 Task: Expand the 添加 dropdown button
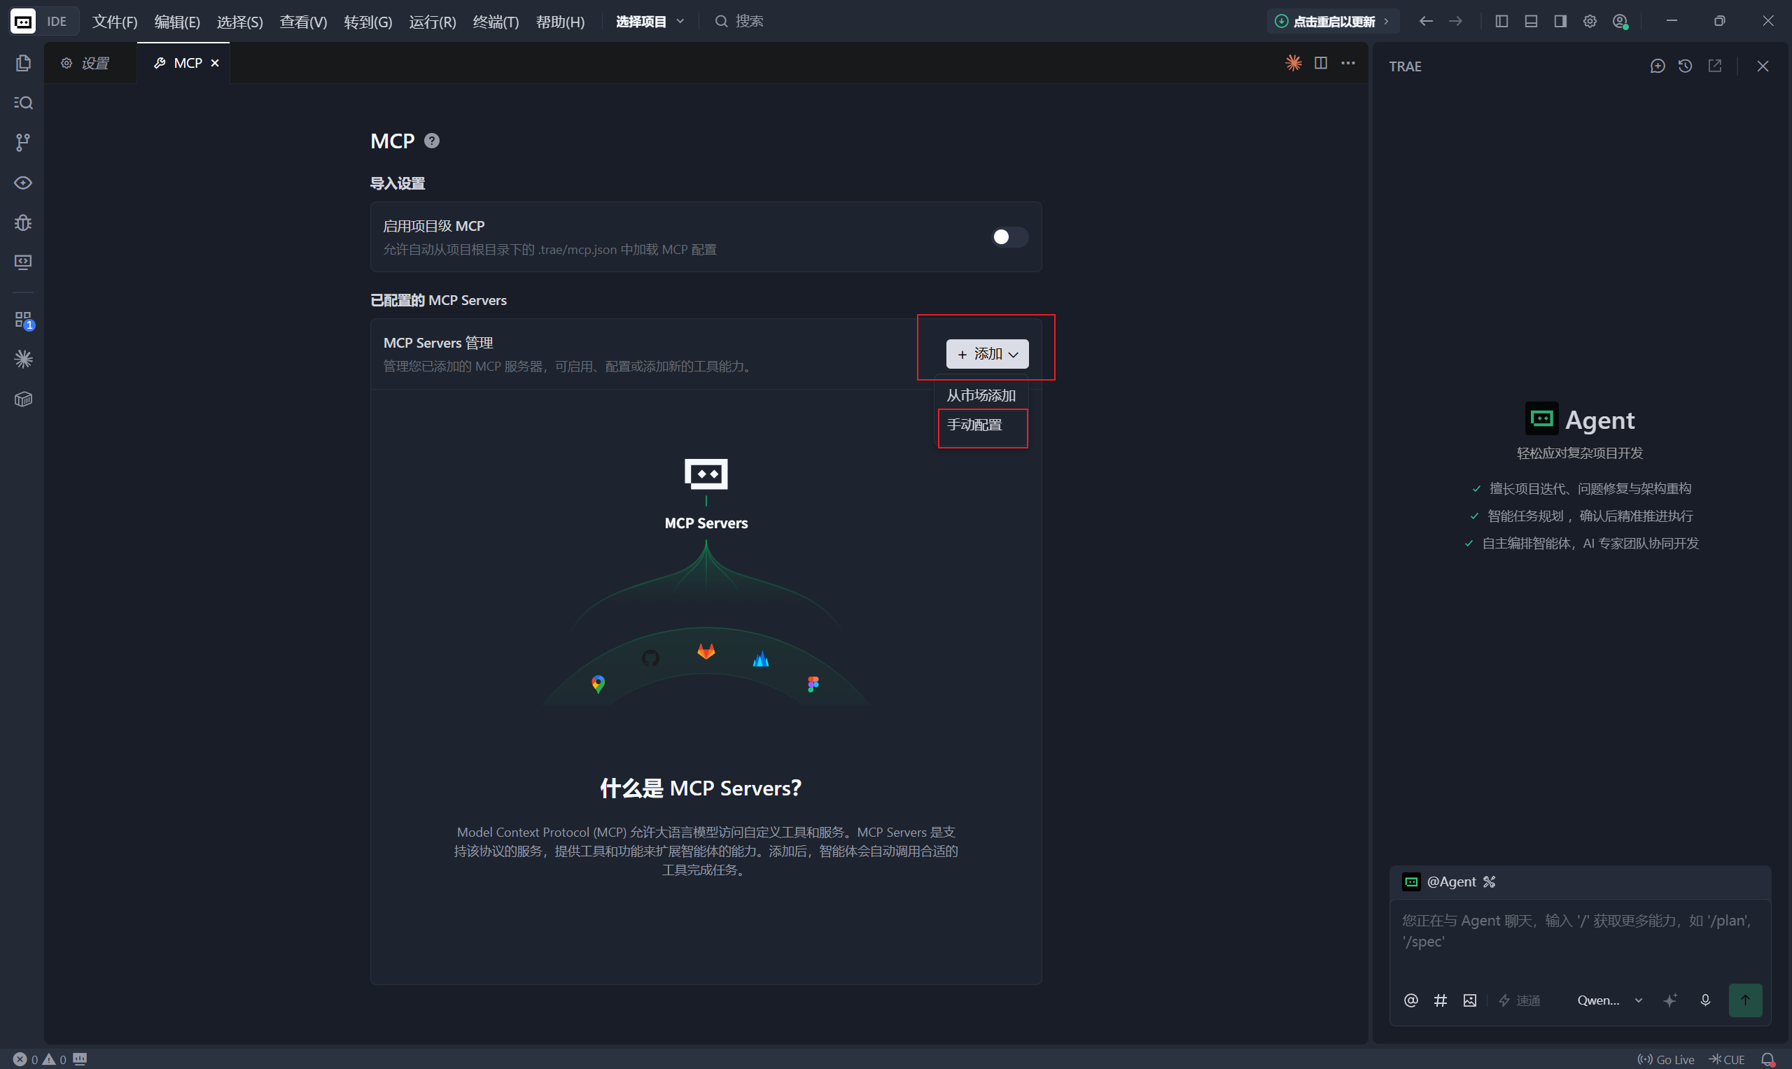pyautogui.click(x=987, y=354)
